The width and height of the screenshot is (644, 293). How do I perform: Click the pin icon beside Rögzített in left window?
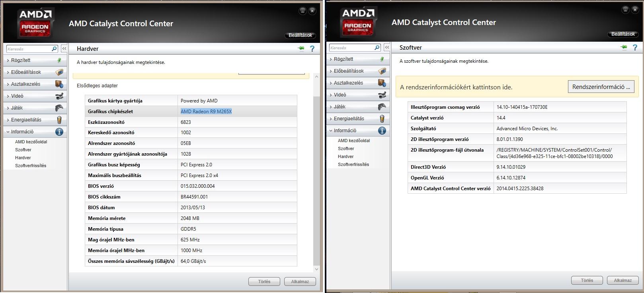[x=59, y=60]
